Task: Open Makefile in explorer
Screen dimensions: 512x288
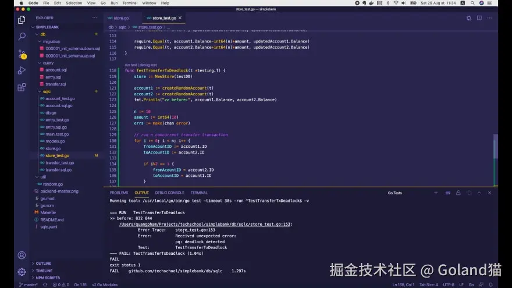Action: [48, 212]
